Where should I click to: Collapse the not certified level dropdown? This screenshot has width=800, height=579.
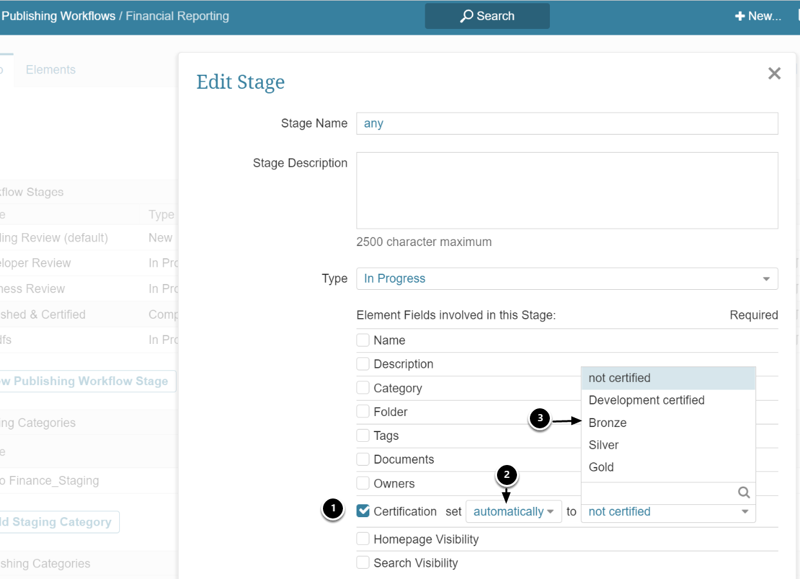pyautogui.click(x=668, y=512)
